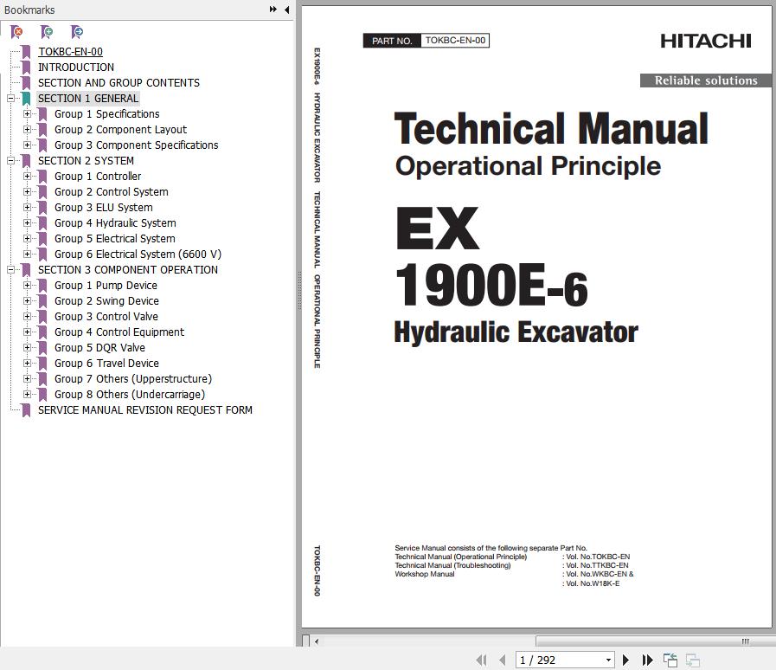Open SERVICE MANUAL REVISION REQUEST FORM
The width and height of the screenshot is (776, 670).
[x=145, y=410]
